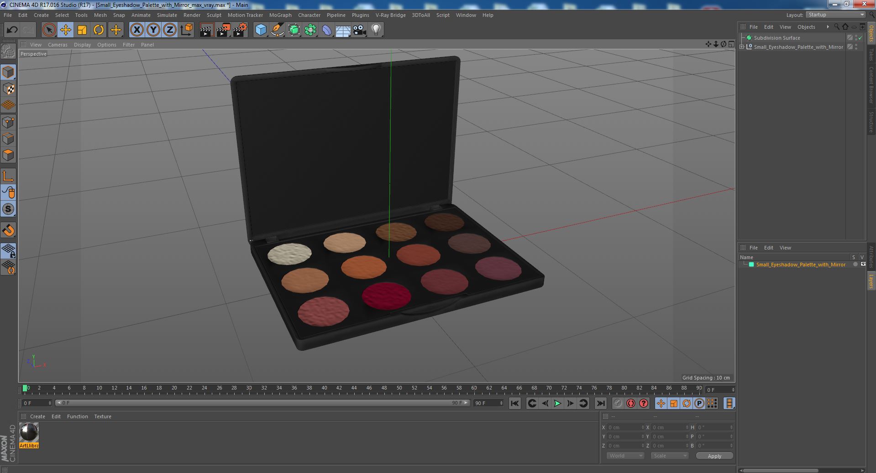The image size is (876, 473).
Task: Click the Apply button
Action: coord(714,456)
